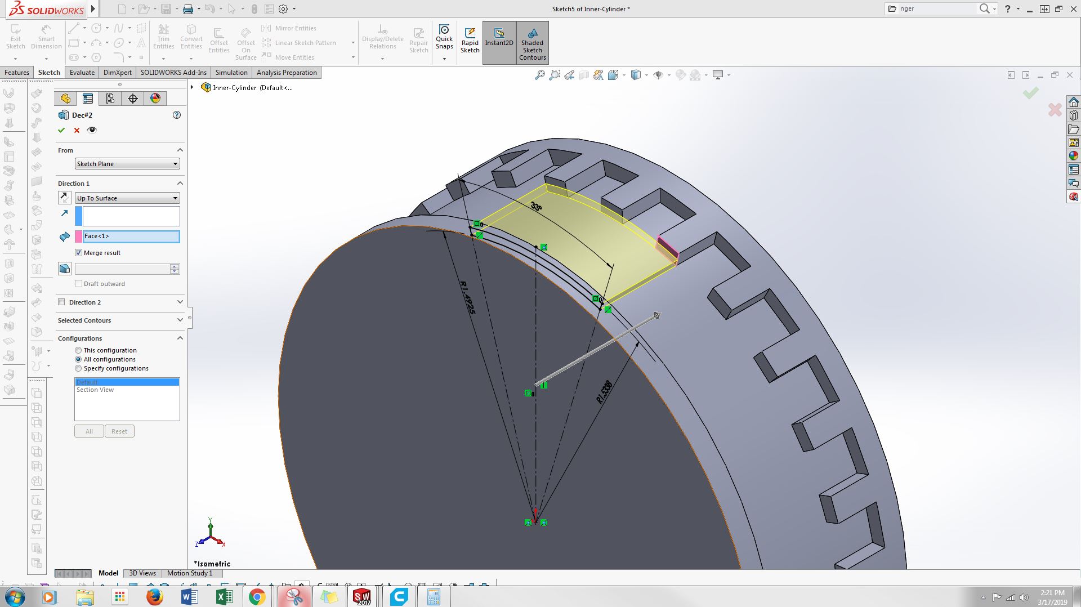Click Mirror Entities tool
This screenshot has height=607, width=1081.
pos(289,28)
